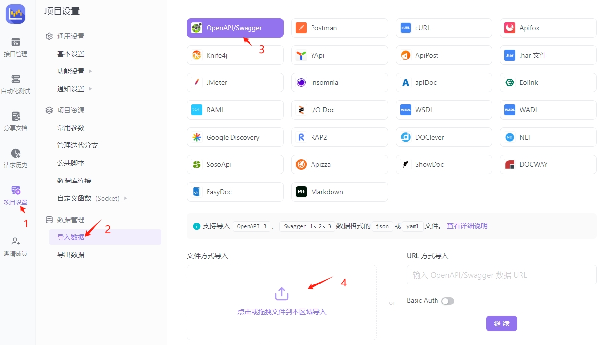
Task: Select WSDL import format
Action: pyautogui.click(x=444, y=110)
